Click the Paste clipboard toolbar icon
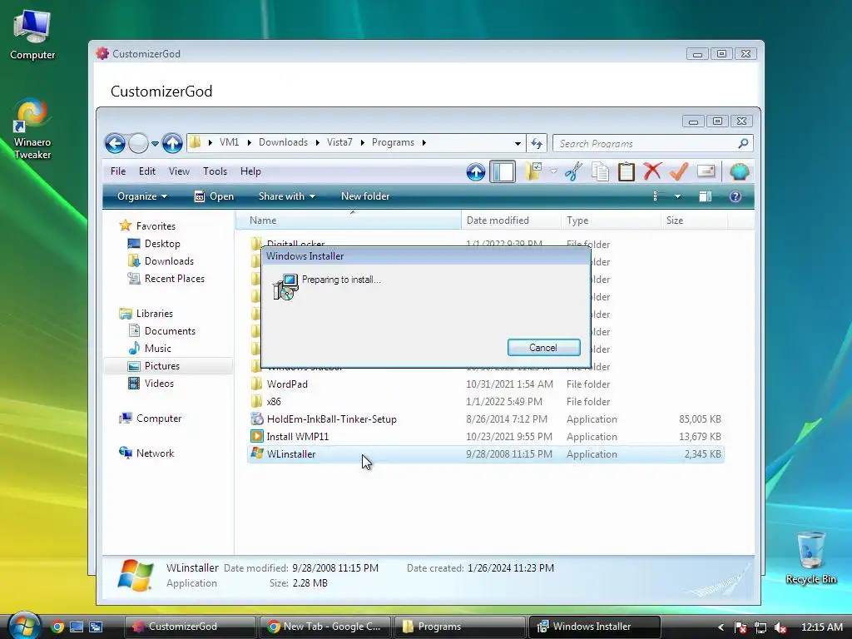Screen dimensions: 852x639 click(x=626, y=171)
